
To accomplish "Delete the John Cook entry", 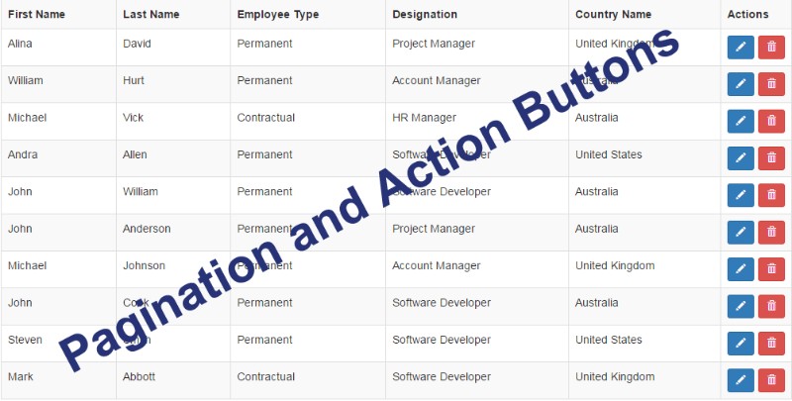I will (x=771, y=307).
